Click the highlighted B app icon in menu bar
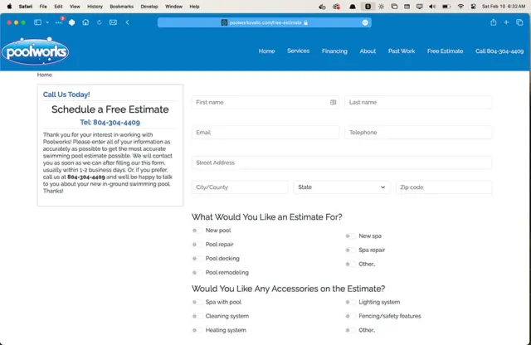Image resolution: width=531 pixels, height=345 pixels. 368,7
